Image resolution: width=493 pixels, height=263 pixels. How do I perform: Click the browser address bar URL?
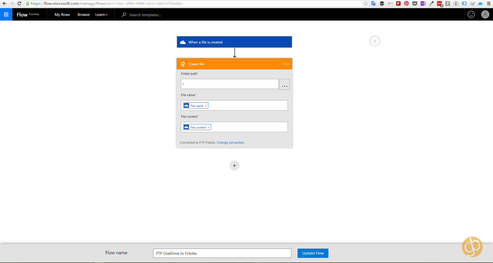coord(107,4)
